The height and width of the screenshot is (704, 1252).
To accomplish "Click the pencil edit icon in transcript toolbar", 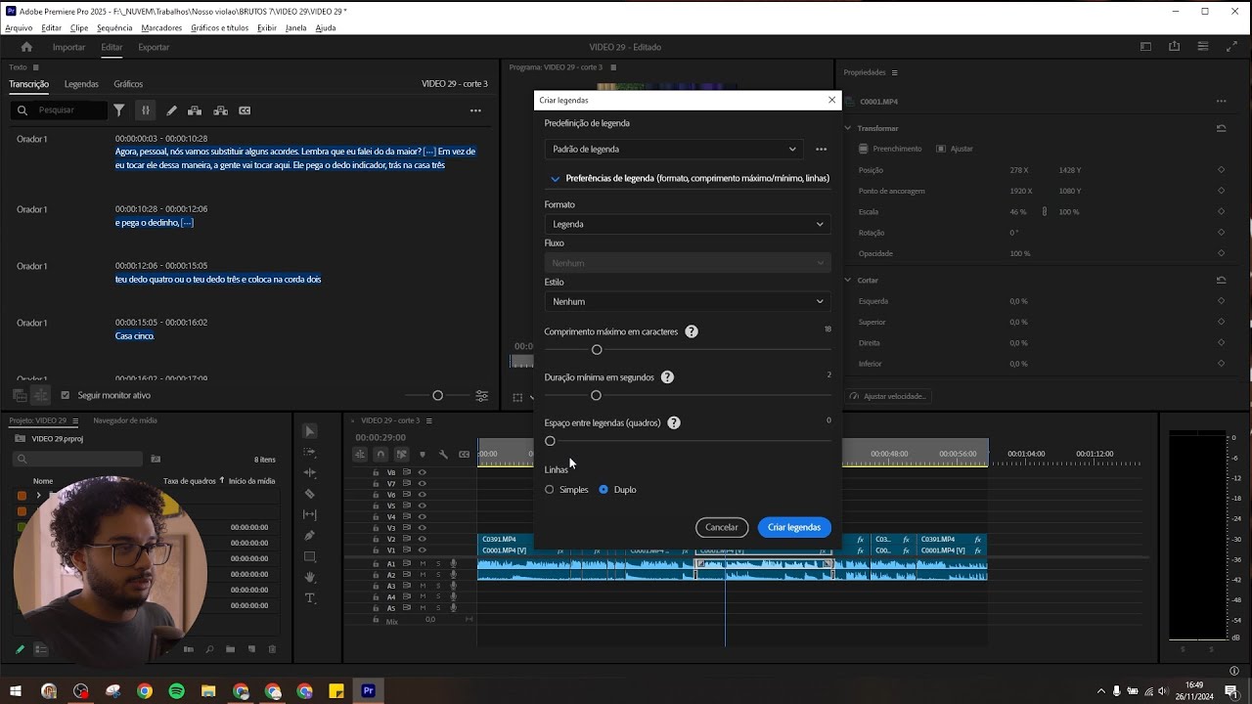I will (171, 110).
